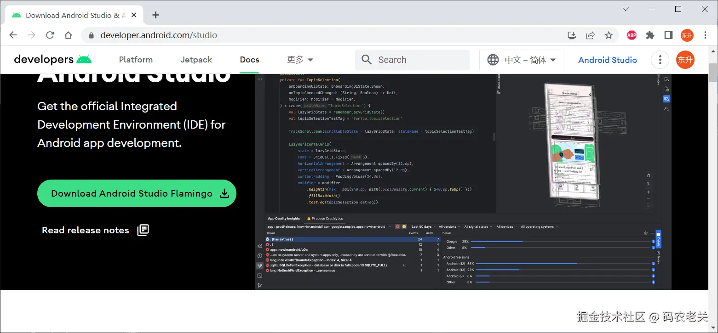The height and width of the screenshot is (333, 718).
Task: Click the page vertical scrollbar thumb
Action: tap(713, 72)
